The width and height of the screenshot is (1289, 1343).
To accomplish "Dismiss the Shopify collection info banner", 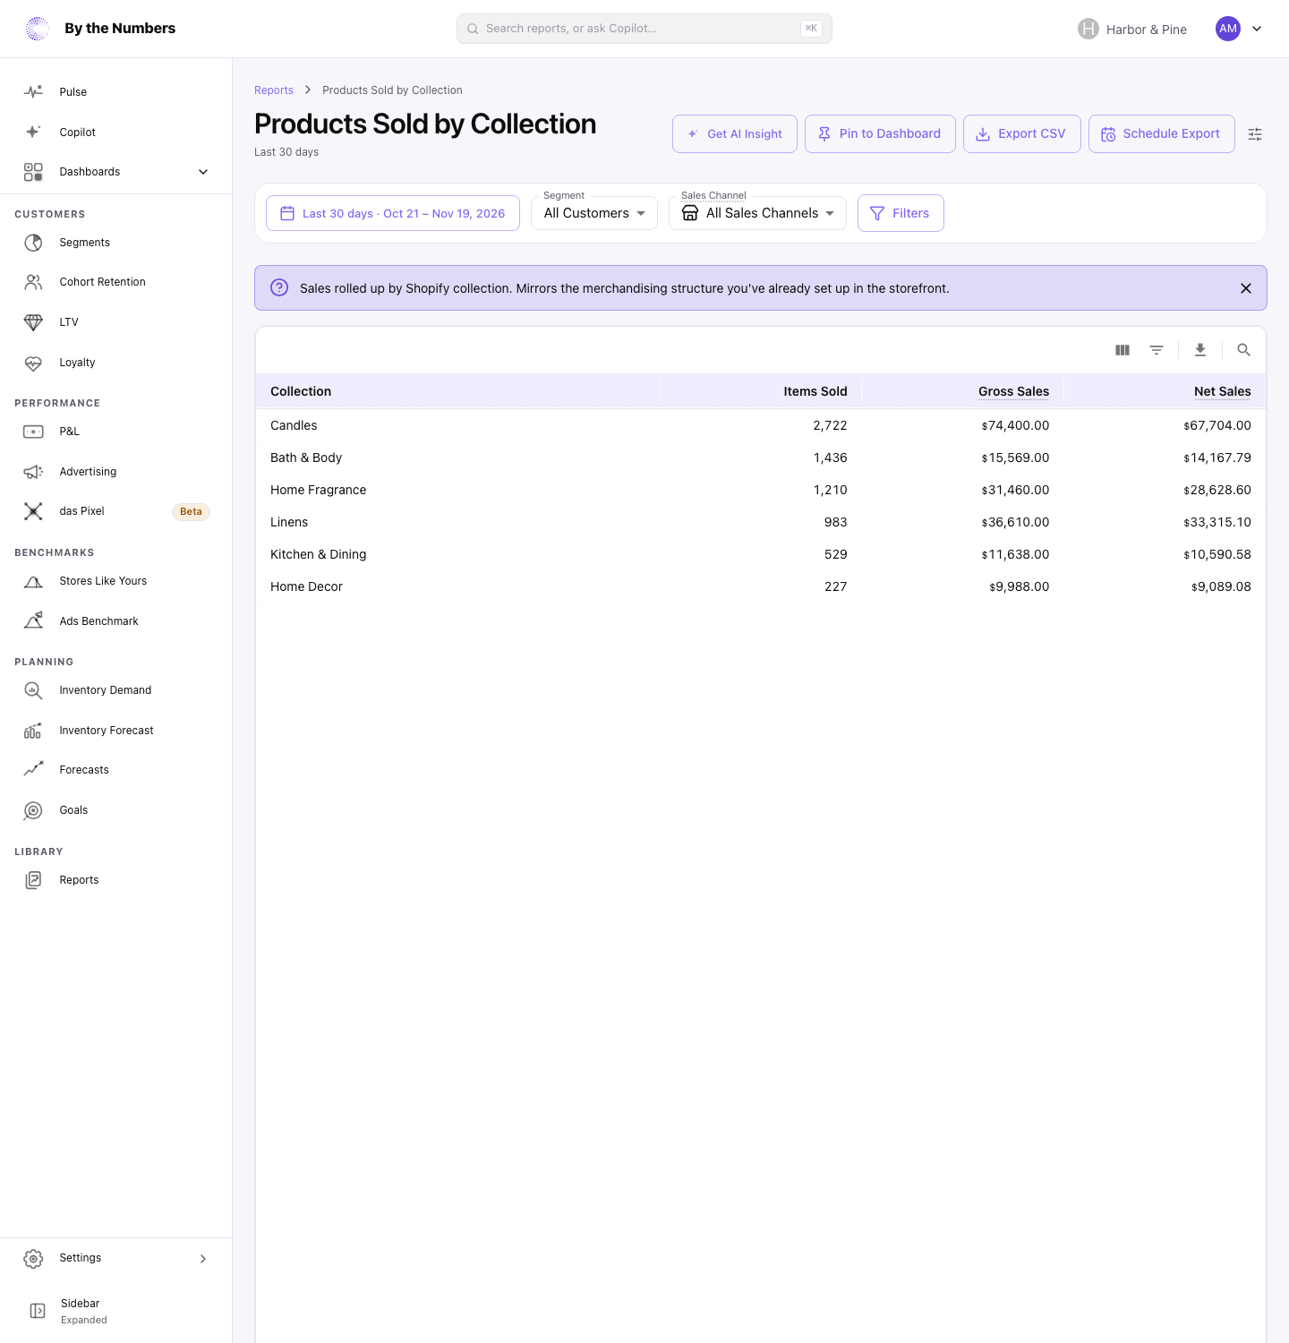I will (x=1246, y=288).
